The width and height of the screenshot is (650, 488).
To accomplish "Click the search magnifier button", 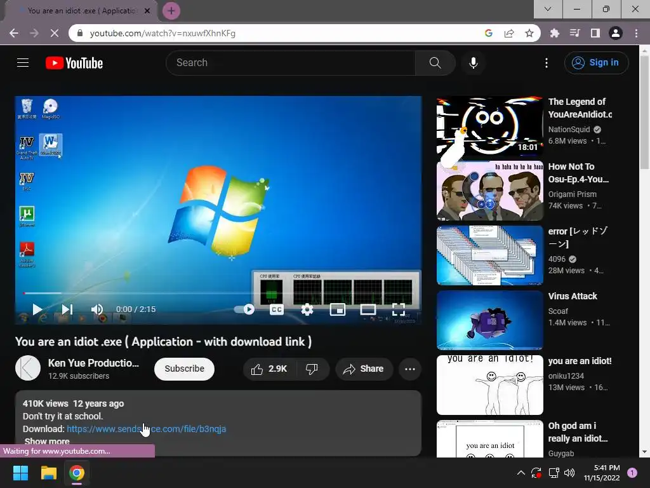I will click(x=435, y=63).
